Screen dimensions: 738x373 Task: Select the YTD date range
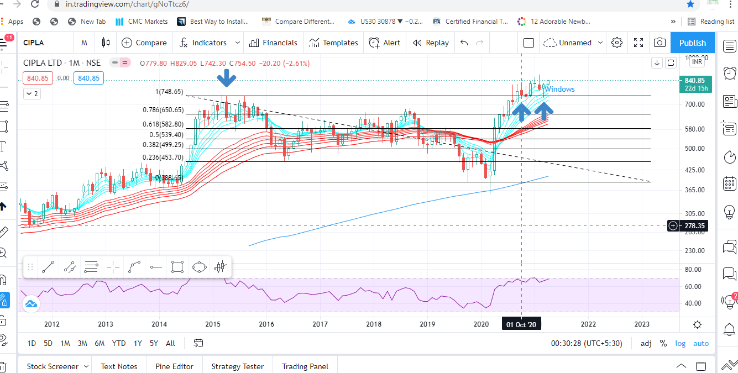point(119,343)
